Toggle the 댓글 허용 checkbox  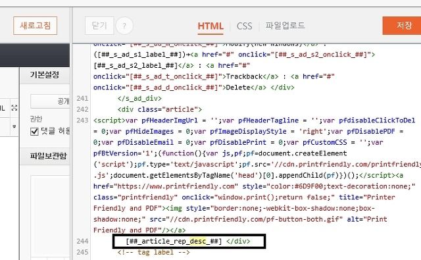pyautogui.click(x=34, y=132)
